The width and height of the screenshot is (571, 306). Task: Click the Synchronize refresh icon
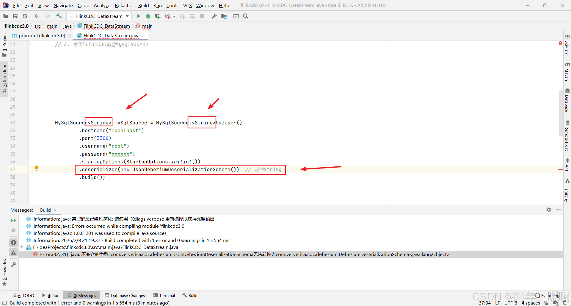[x=25, y=16]
